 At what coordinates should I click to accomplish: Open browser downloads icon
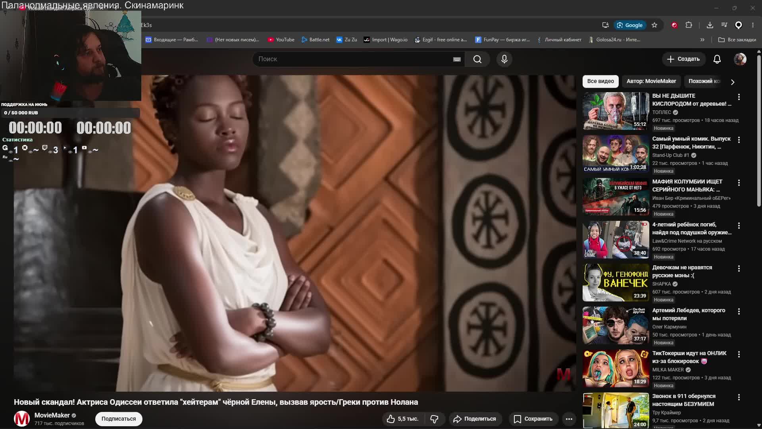(710, 25)
